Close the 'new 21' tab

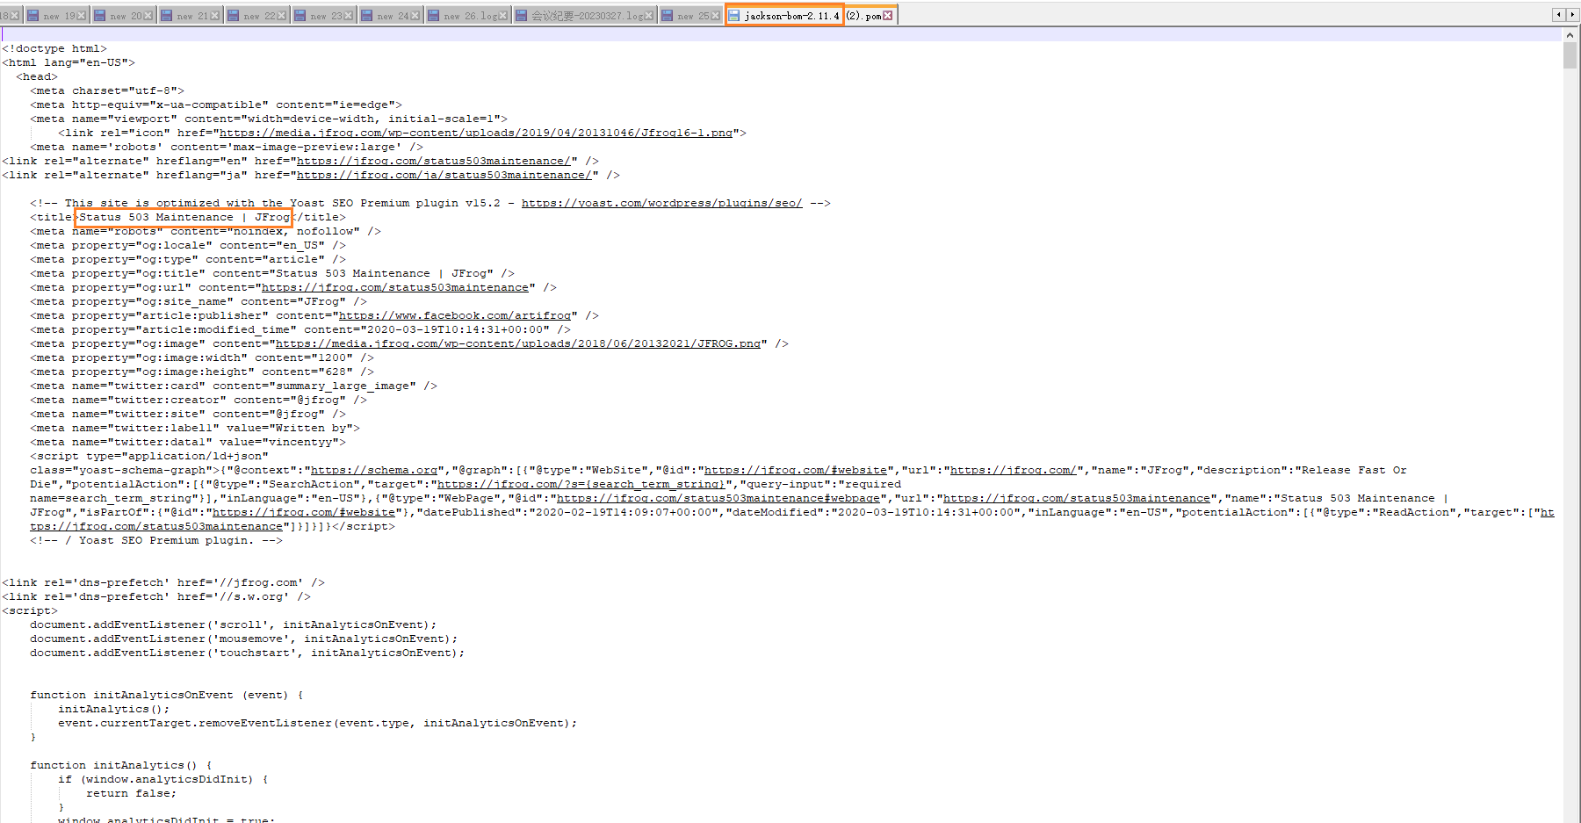[214, 16]
